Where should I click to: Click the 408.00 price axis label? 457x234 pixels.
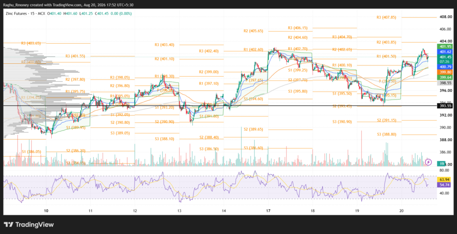[446, 17]
